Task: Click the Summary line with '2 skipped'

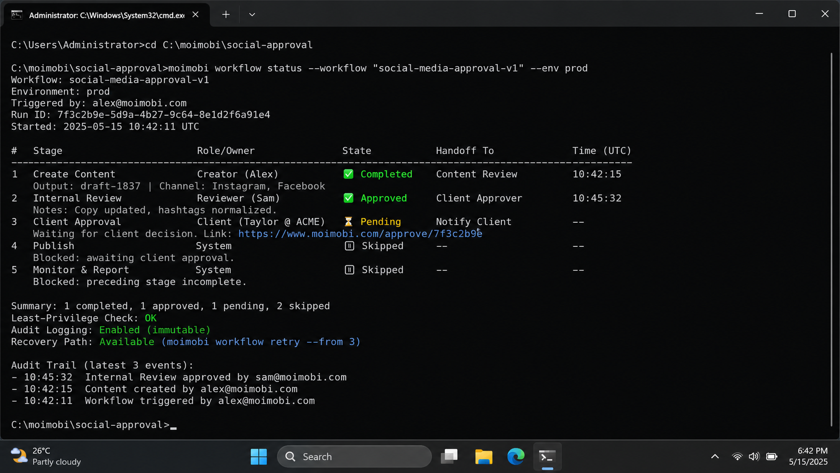Action: [x=170, y=306]
